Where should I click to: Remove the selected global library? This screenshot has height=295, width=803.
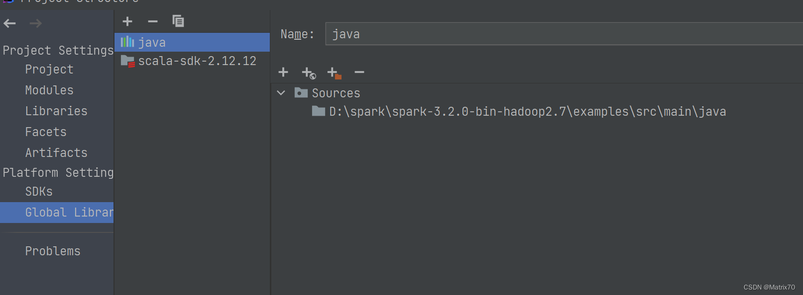pos(153,21)
